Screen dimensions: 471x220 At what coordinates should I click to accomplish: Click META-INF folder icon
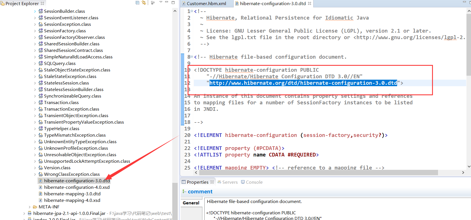[x=35, y=207]
